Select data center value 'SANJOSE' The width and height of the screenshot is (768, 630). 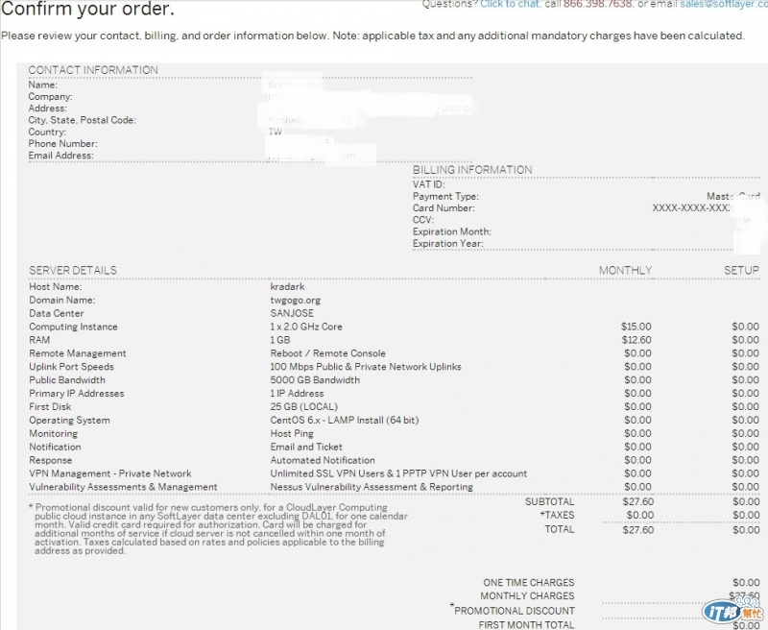pos(292,313)
